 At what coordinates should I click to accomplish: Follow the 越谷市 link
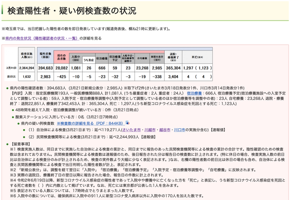point(165,130)
